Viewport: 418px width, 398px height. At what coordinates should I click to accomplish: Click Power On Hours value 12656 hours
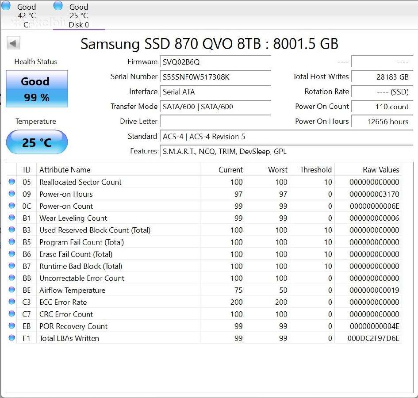[x=382, y=122]
